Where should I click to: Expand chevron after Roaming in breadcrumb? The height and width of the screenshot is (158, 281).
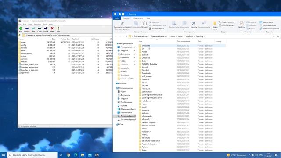205,36
